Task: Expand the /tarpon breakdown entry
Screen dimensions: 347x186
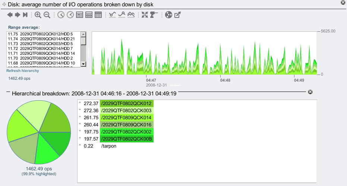Action: pyautogui.click(x=80, y=145)
